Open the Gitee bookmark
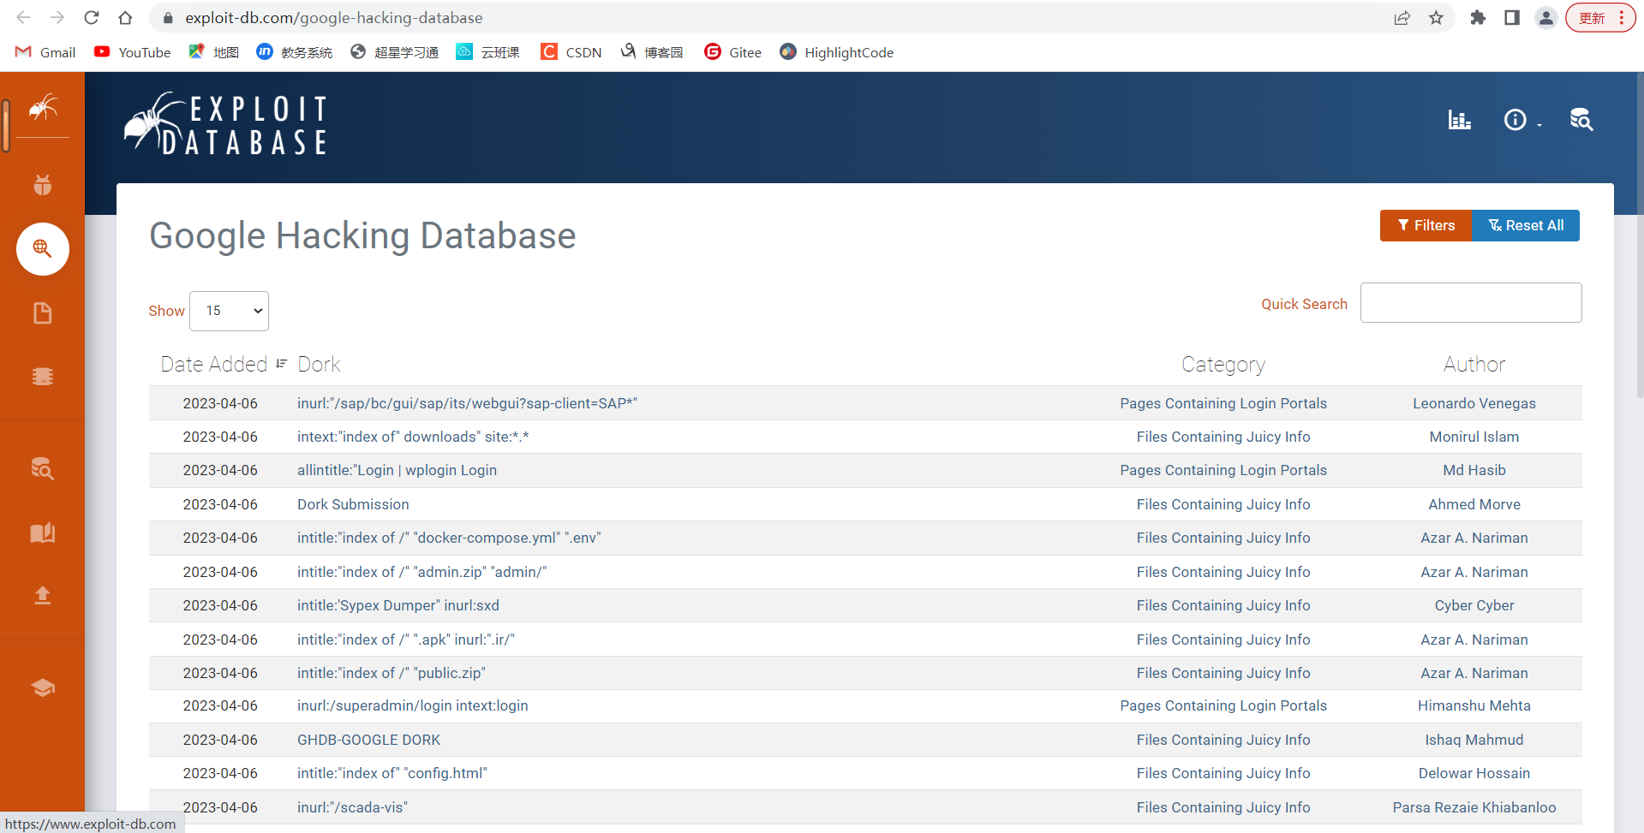 coord(733,52)
